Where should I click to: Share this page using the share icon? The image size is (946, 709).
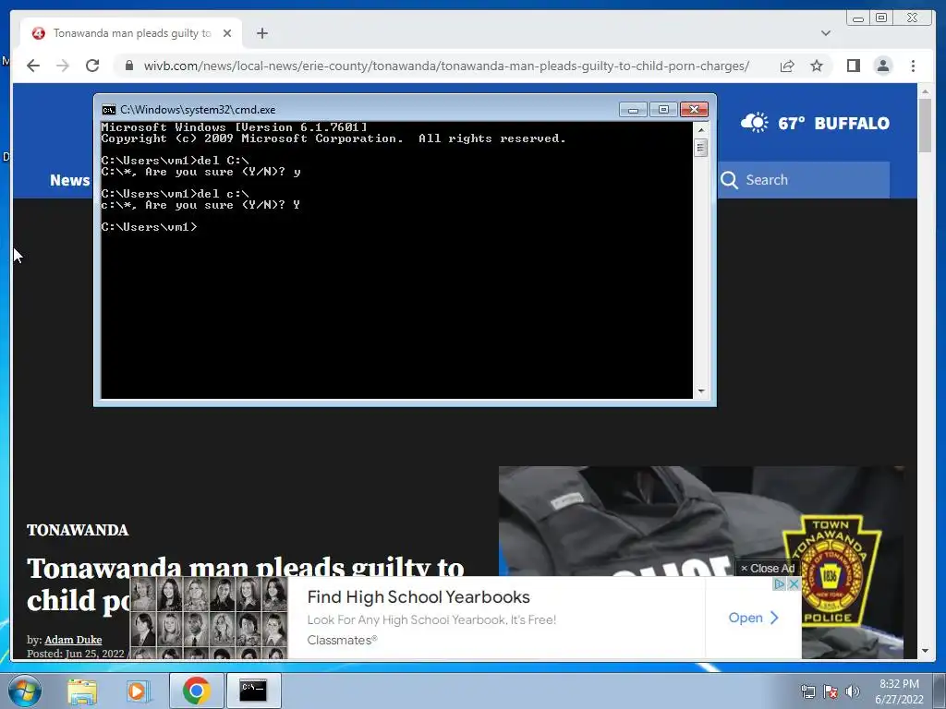(x=787, y=66)
